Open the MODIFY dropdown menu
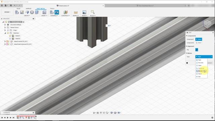 coord(44,16)
